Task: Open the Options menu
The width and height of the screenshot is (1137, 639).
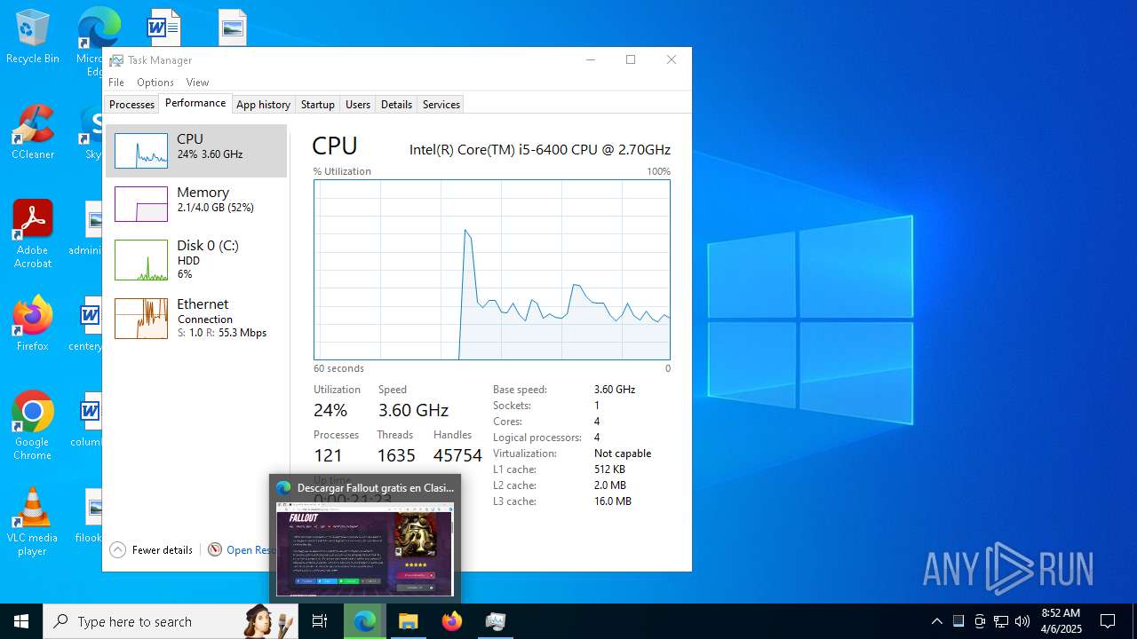Action: pos(155,83)
